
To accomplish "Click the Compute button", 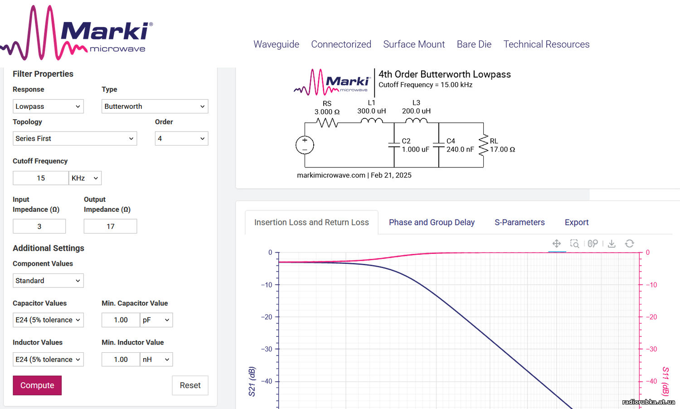I will 37,385.
